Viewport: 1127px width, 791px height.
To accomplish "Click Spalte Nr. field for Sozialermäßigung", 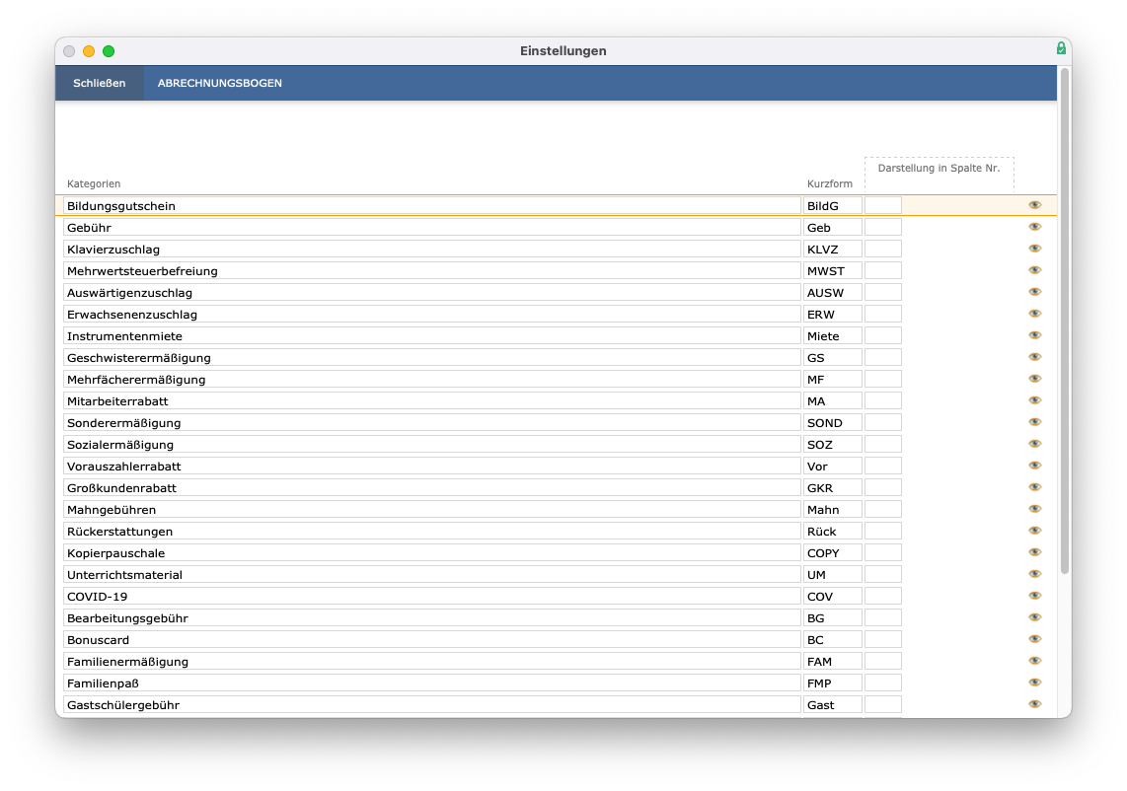I will tap(882, 445).
